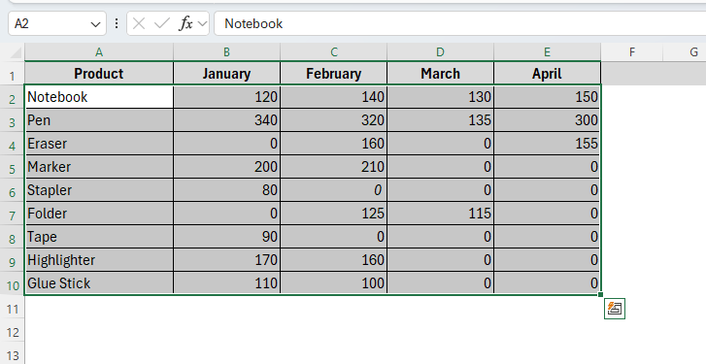Expand the formula bar function dropdown
The width and height of the screenshot is (706, 364).
click(x=203, y=24)
